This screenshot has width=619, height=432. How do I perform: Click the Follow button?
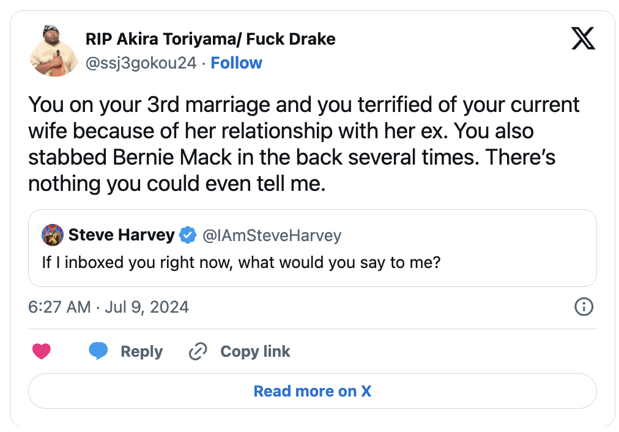tap(236, 62)
